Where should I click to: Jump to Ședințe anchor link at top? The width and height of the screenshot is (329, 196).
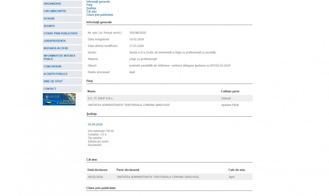91,8
